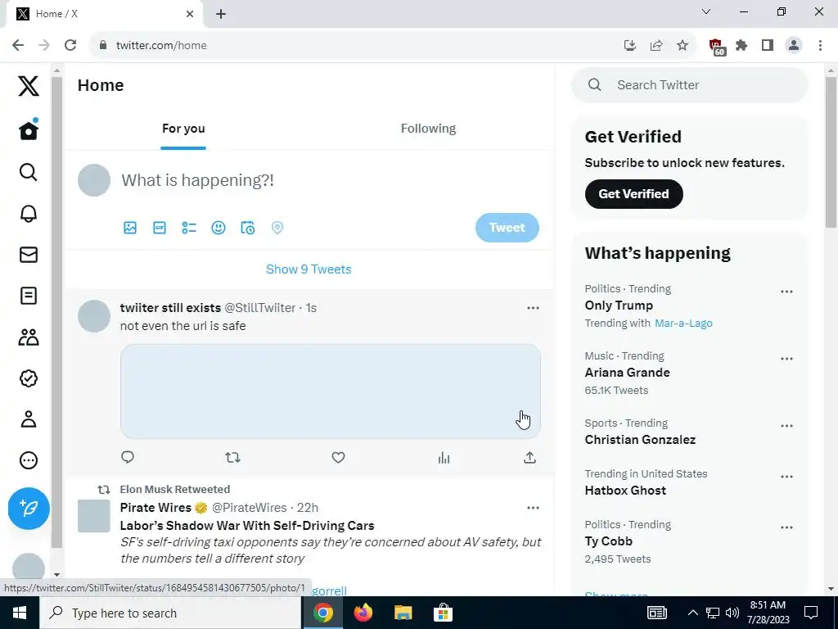Toggle Chrome side panel icon
This screenshot has width=838, height=629.
coord(768,46)
